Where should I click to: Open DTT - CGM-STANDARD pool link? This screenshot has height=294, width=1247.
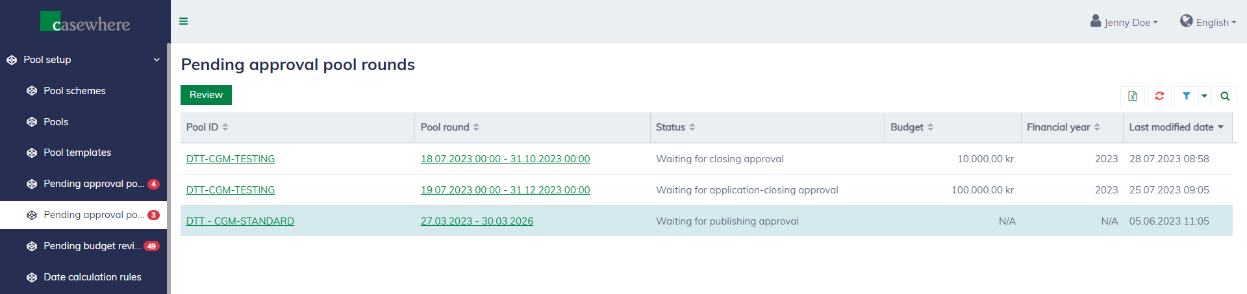click(x=240, y=221)
